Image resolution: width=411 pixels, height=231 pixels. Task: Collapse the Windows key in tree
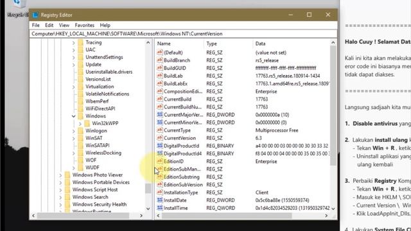74,116
